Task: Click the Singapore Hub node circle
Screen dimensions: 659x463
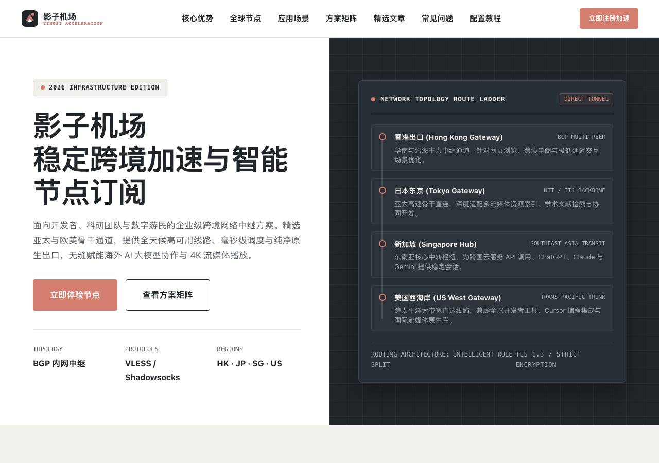Action: click(383, 244)
